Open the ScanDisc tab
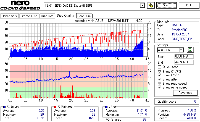This screenshot has width=200, height=122. tap(84, 16)
